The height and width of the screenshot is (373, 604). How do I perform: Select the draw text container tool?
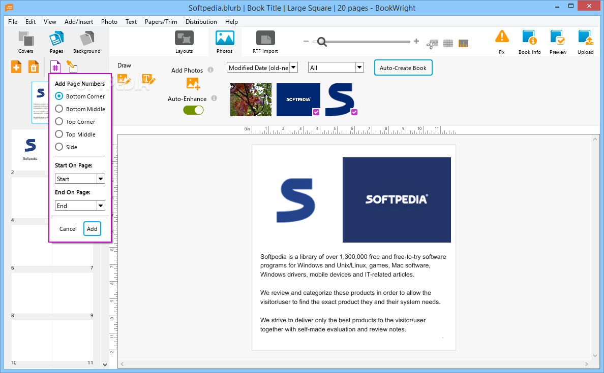point(148,80)
